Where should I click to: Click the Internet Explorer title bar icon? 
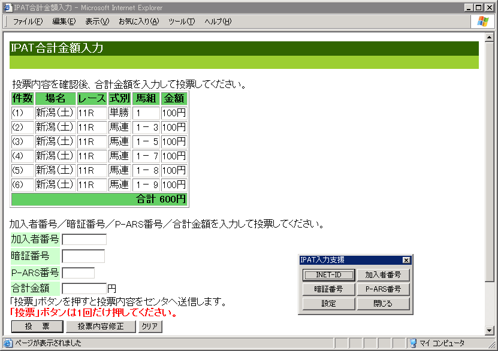point(8,7)
